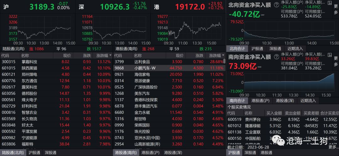Click help icon beside 南向资金净买入额
Viewport: 339px width, 156px height.
coord(276,57)
